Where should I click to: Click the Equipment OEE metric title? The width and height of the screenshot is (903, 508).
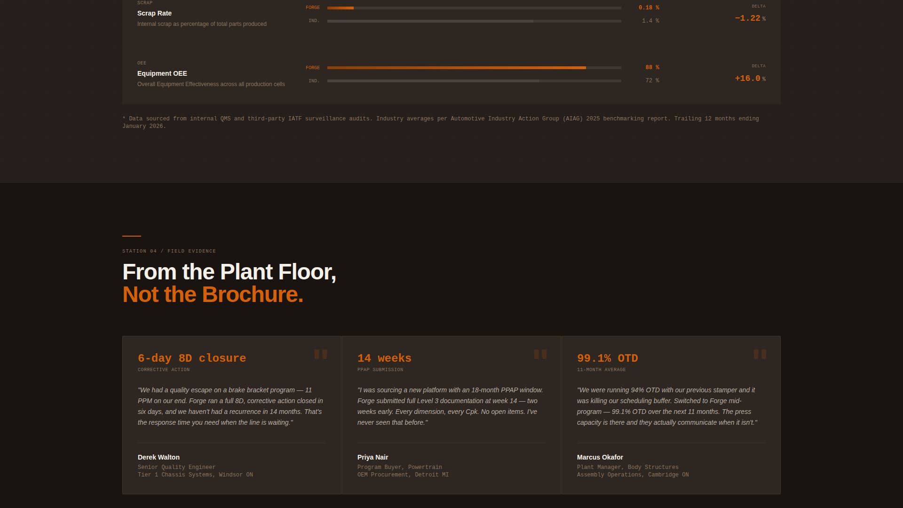(x=162, y=73)
